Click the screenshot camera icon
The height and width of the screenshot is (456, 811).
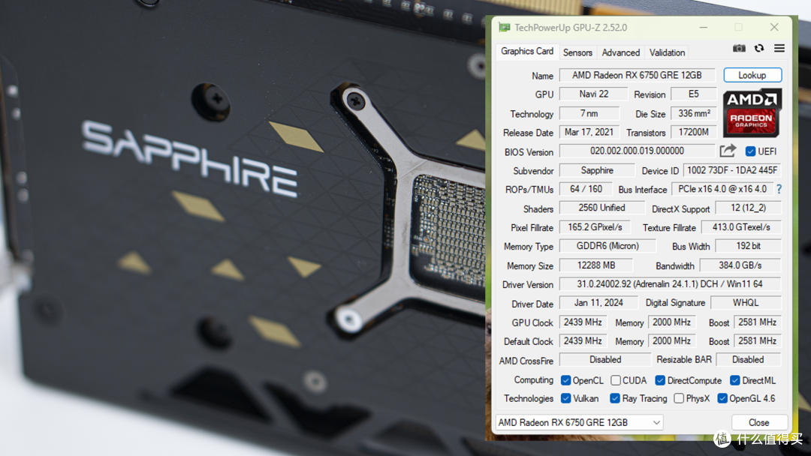(739, 49)
